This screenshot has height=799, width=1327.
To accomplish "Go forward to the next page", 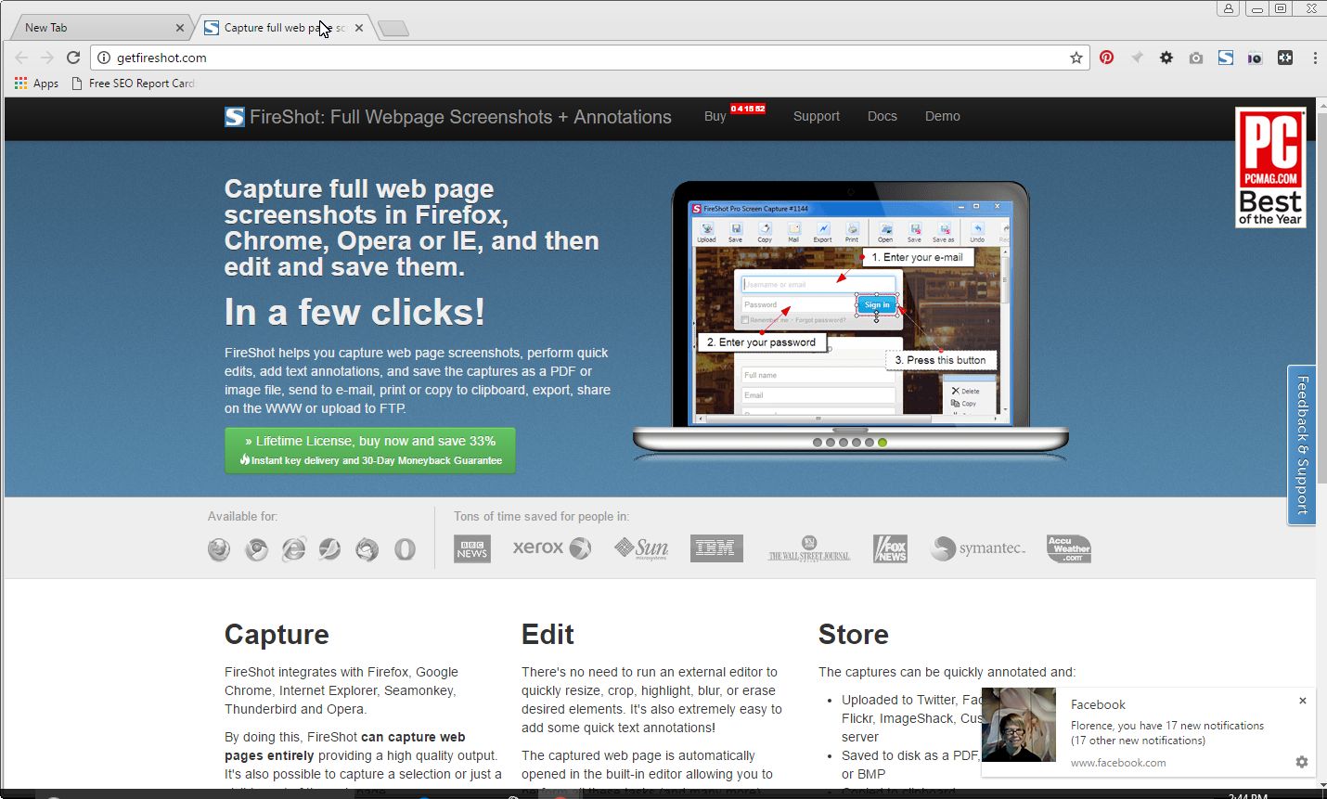I will (47, 58).
